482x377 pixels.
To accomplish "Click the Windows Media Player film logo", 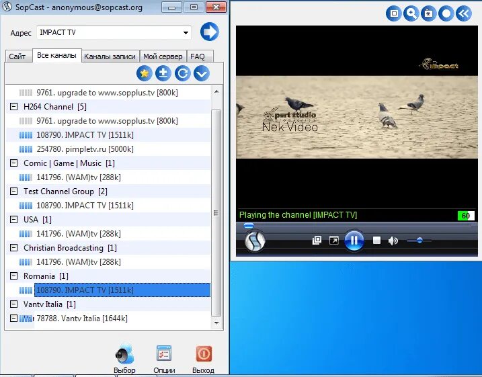I will click(x=255, y=241).
